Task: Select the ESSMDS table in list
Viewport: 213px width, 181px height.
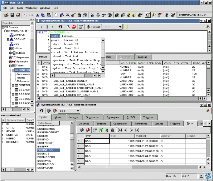Action: point(43,154)
